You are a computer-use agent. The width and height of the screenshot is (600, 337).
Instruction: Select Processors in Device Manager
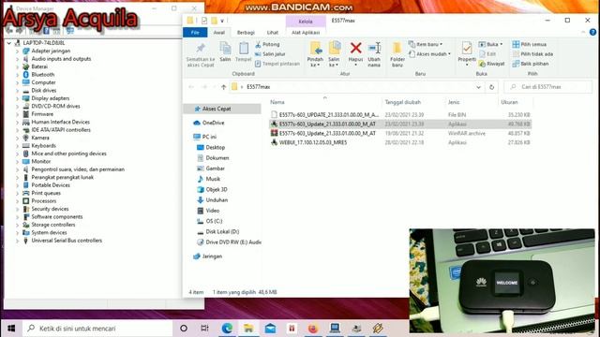click(44, 201)
